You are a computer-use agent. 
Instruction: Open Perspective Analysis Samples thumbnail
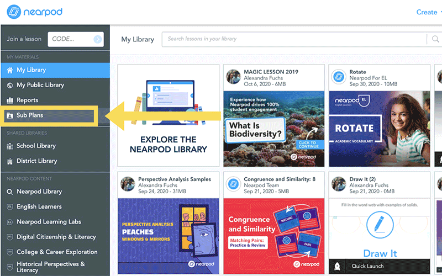[169, 236]
